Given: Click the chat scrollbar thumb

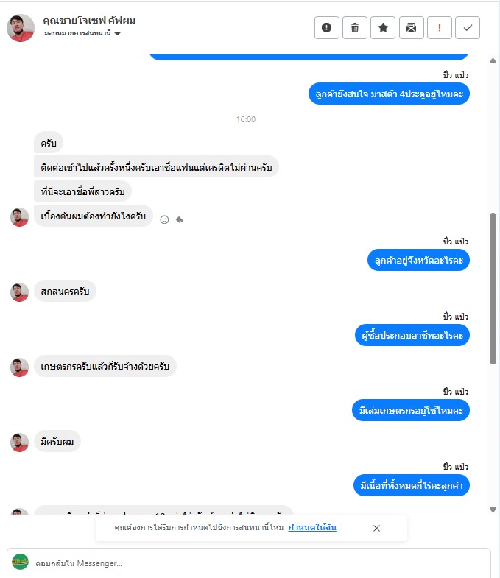Looking at the screenshot, I should [493, 289].
